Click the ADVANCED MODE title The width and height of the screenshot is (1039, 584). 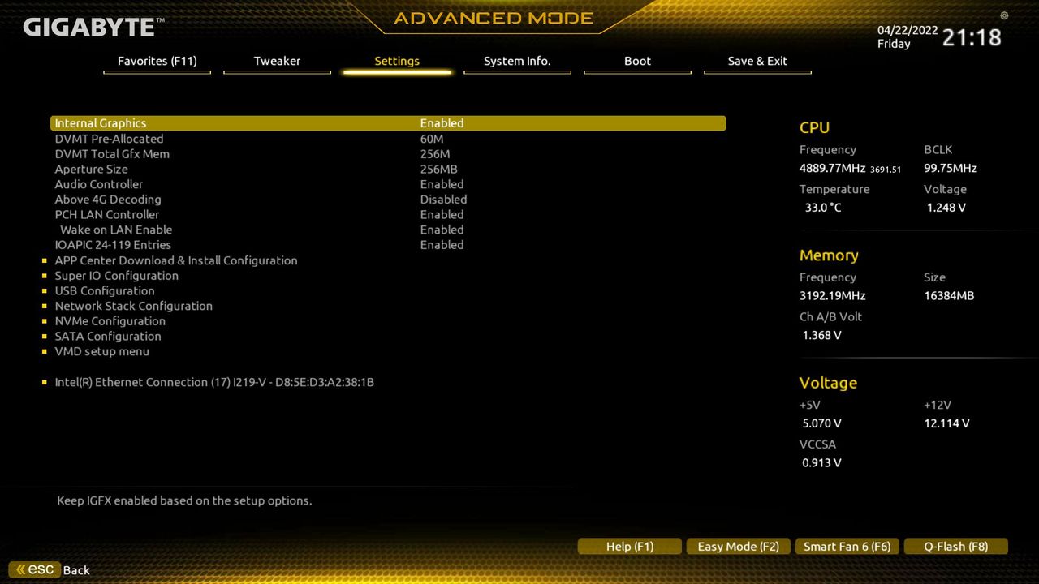[494, 18]
